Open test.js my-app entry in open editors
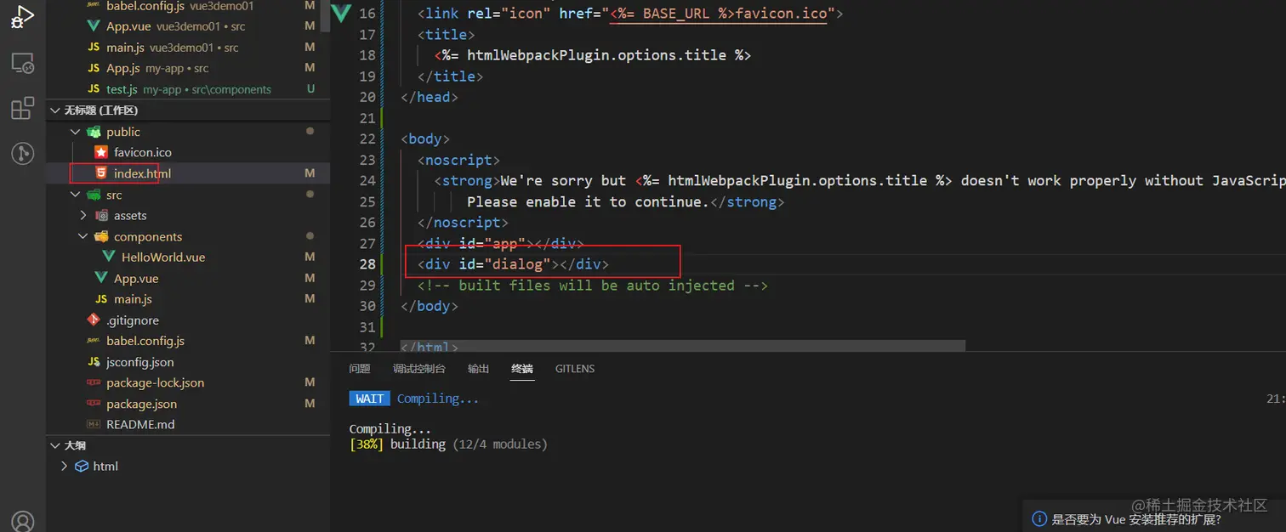 tap(188, 89)
